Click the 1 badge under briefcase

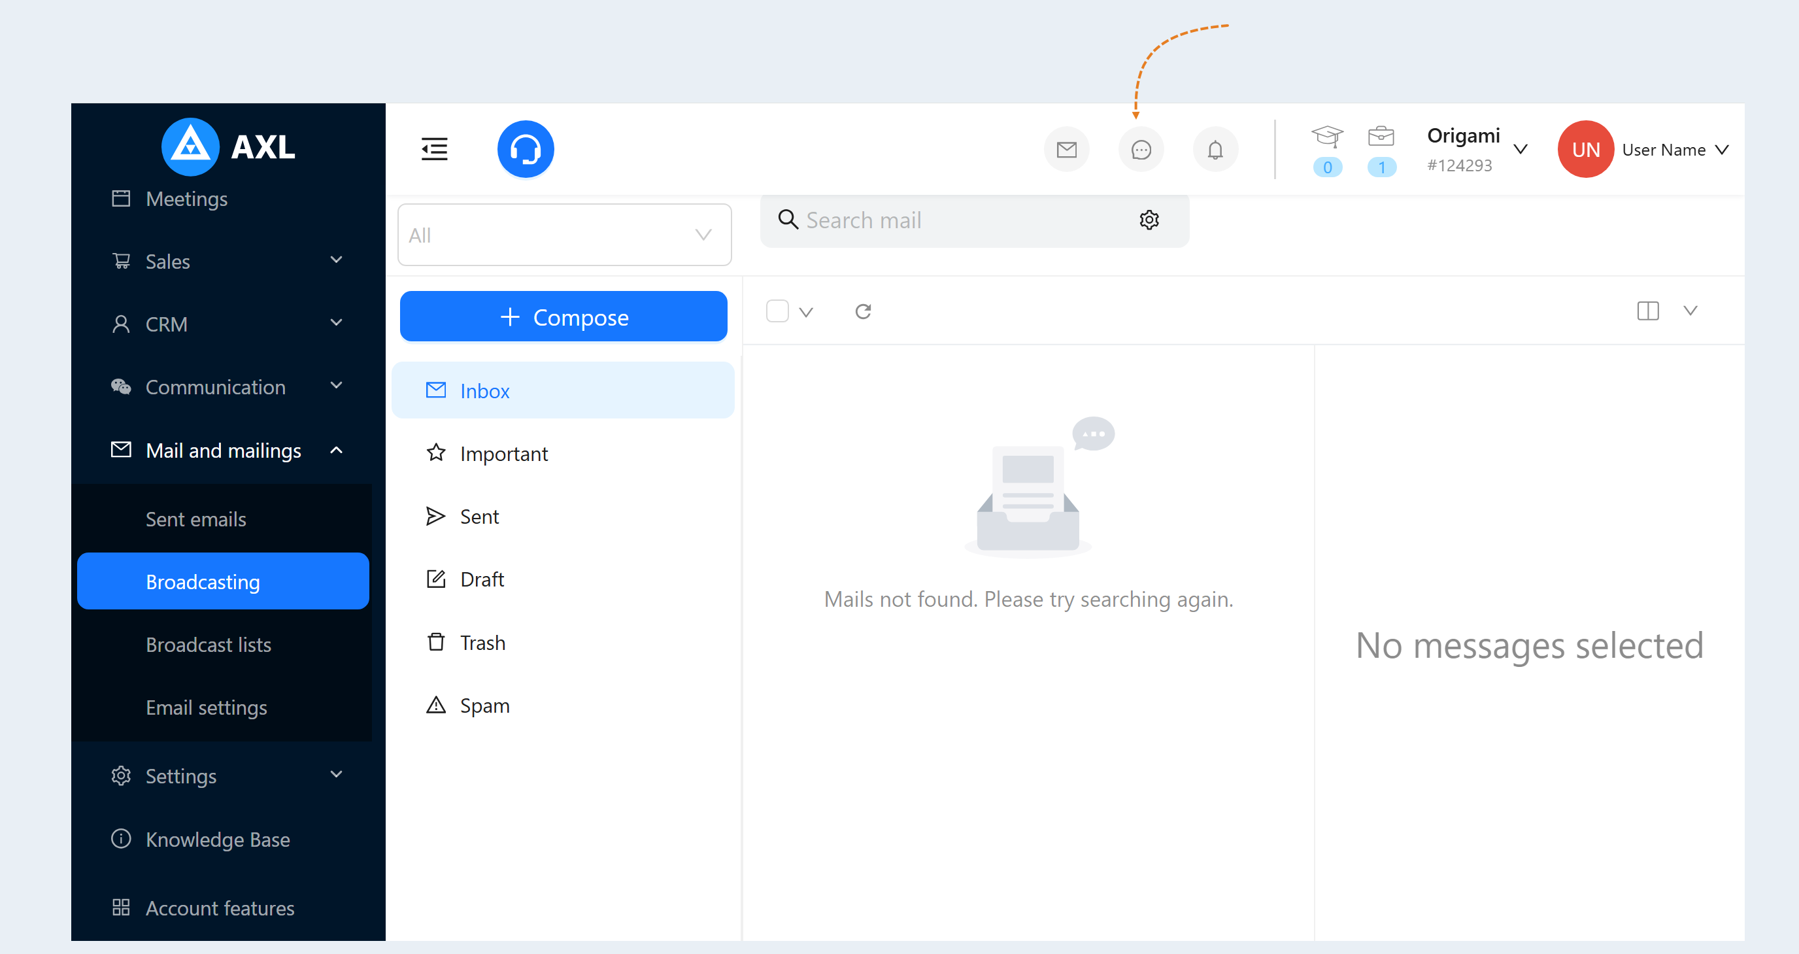1381,167
